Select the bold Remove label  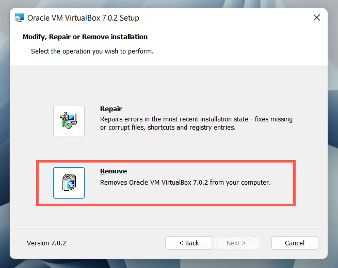tap(114, 171)
